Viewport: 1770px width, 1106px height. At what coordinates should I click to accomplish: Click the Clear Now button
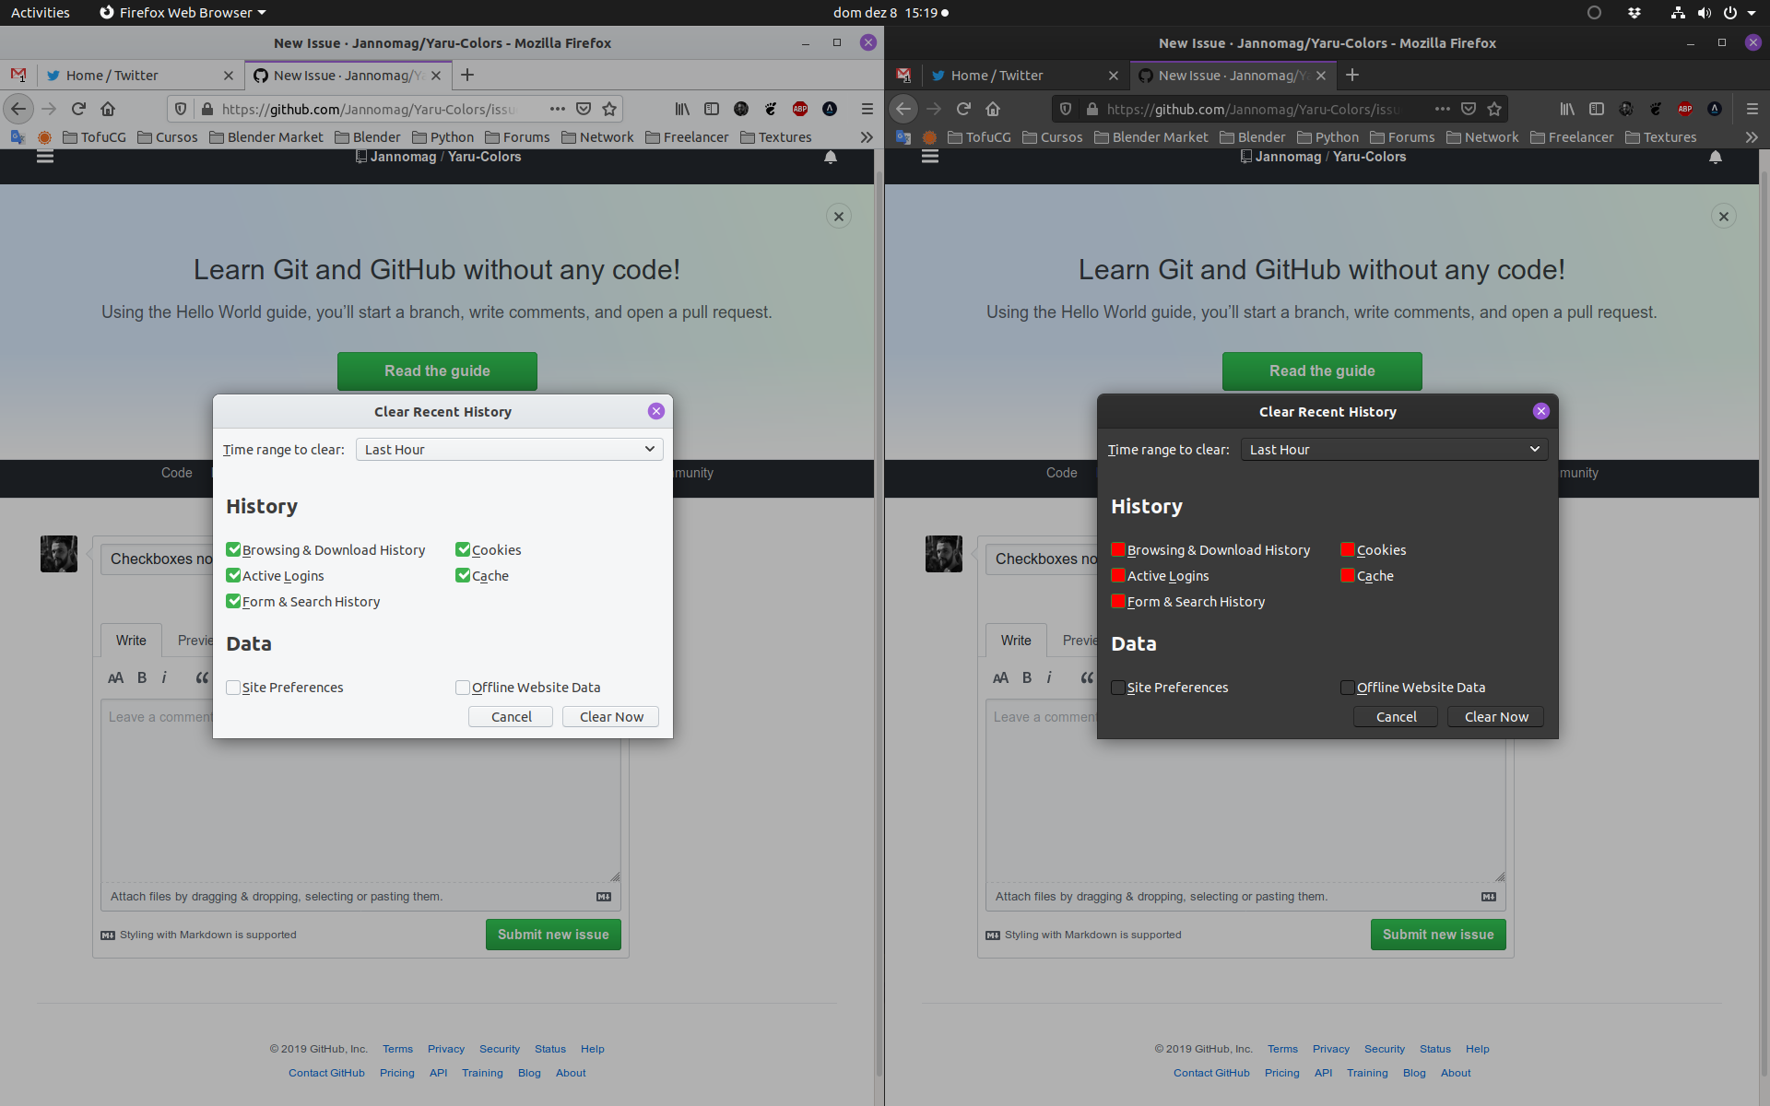coord(609,716)
